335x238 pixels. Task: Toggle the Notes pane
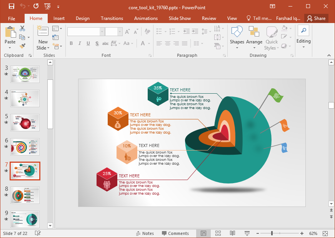(x=145, y=233)
